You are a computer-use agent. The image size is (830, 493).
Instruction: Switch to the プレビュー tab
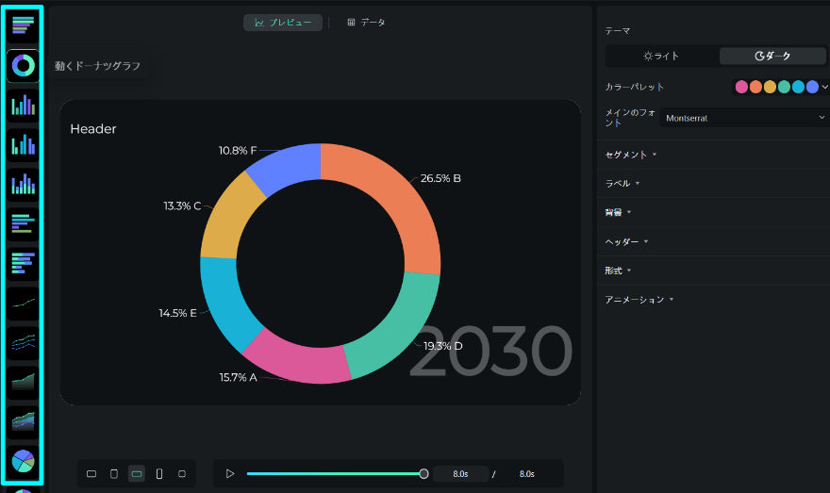pyautogui.click(x=283, y=23)
